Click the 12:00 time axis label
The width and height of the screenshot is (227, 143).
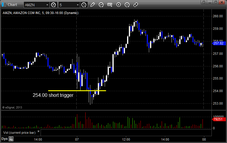coord(126,139)
